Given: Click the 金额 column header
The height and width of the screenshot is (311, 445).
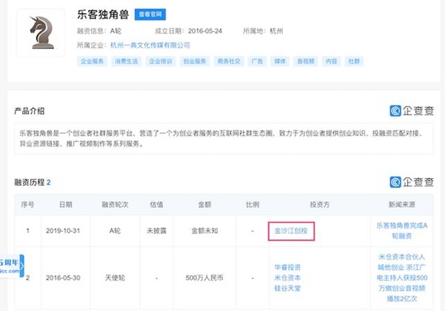Looking at the screenshot, I should [204, 205].
